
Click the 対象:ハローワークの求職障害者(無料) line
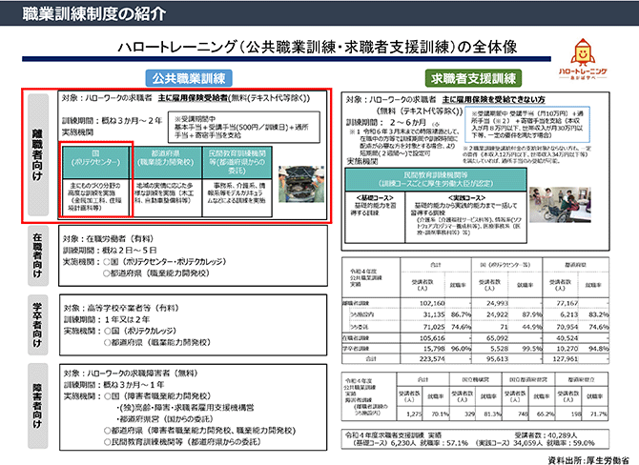[131, 373]
